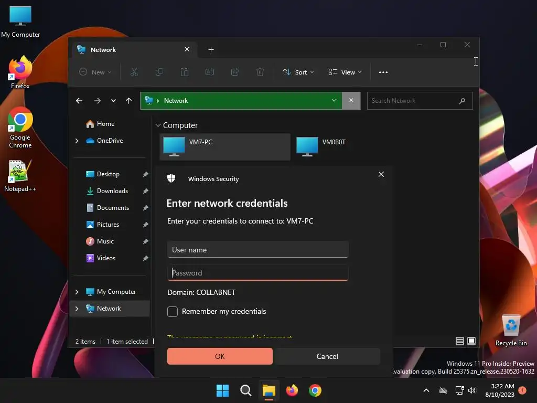
Task: Click the User name field
Action: click(258, 249)
